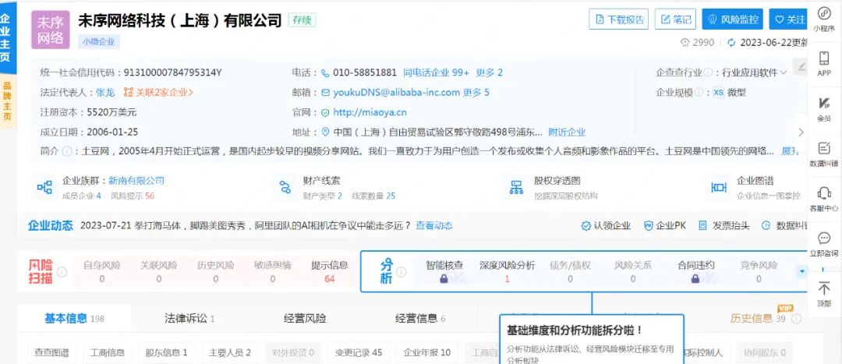Image resolution: width=842 pixels, height=364 pixels.
Task: Open legal representative 张龙 link
Action: pos(105,92)
